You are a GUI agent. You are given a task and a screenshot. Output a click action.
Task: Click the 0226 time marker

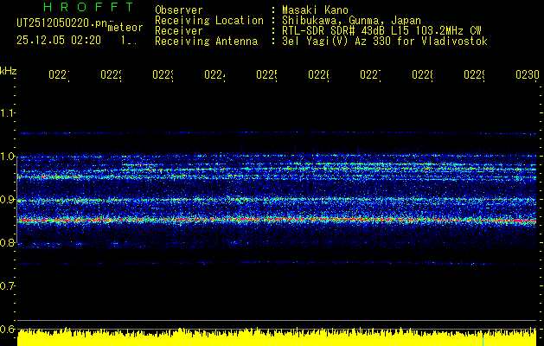pyautogui.click(x=319, y=75)
